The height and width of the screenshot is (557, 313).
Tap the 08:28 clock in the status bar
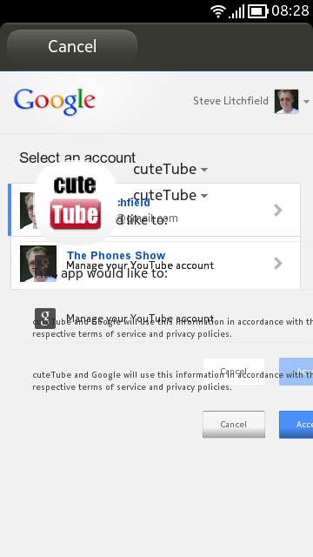[290, 11]
